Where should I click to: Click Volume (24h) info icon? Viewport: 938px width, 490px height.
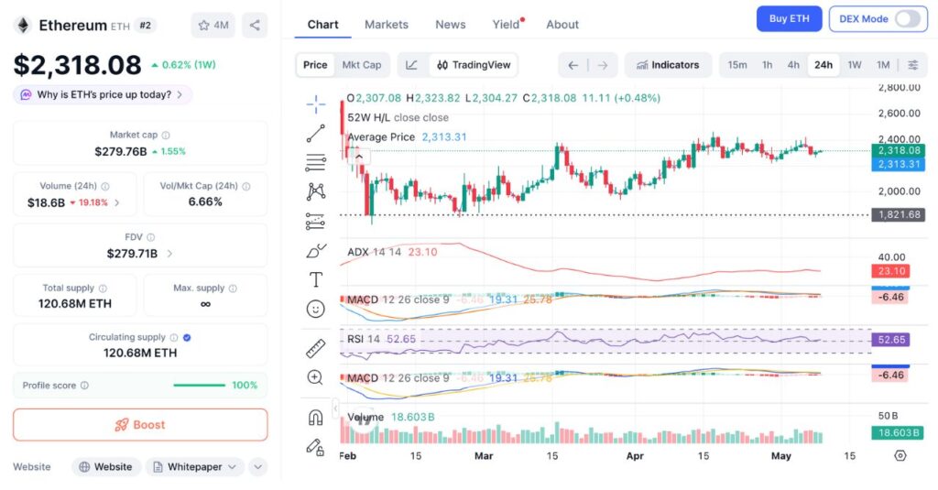click(105, 186)
